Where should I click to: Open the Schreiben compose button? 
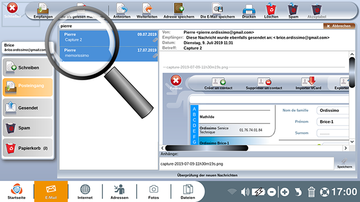28,68
